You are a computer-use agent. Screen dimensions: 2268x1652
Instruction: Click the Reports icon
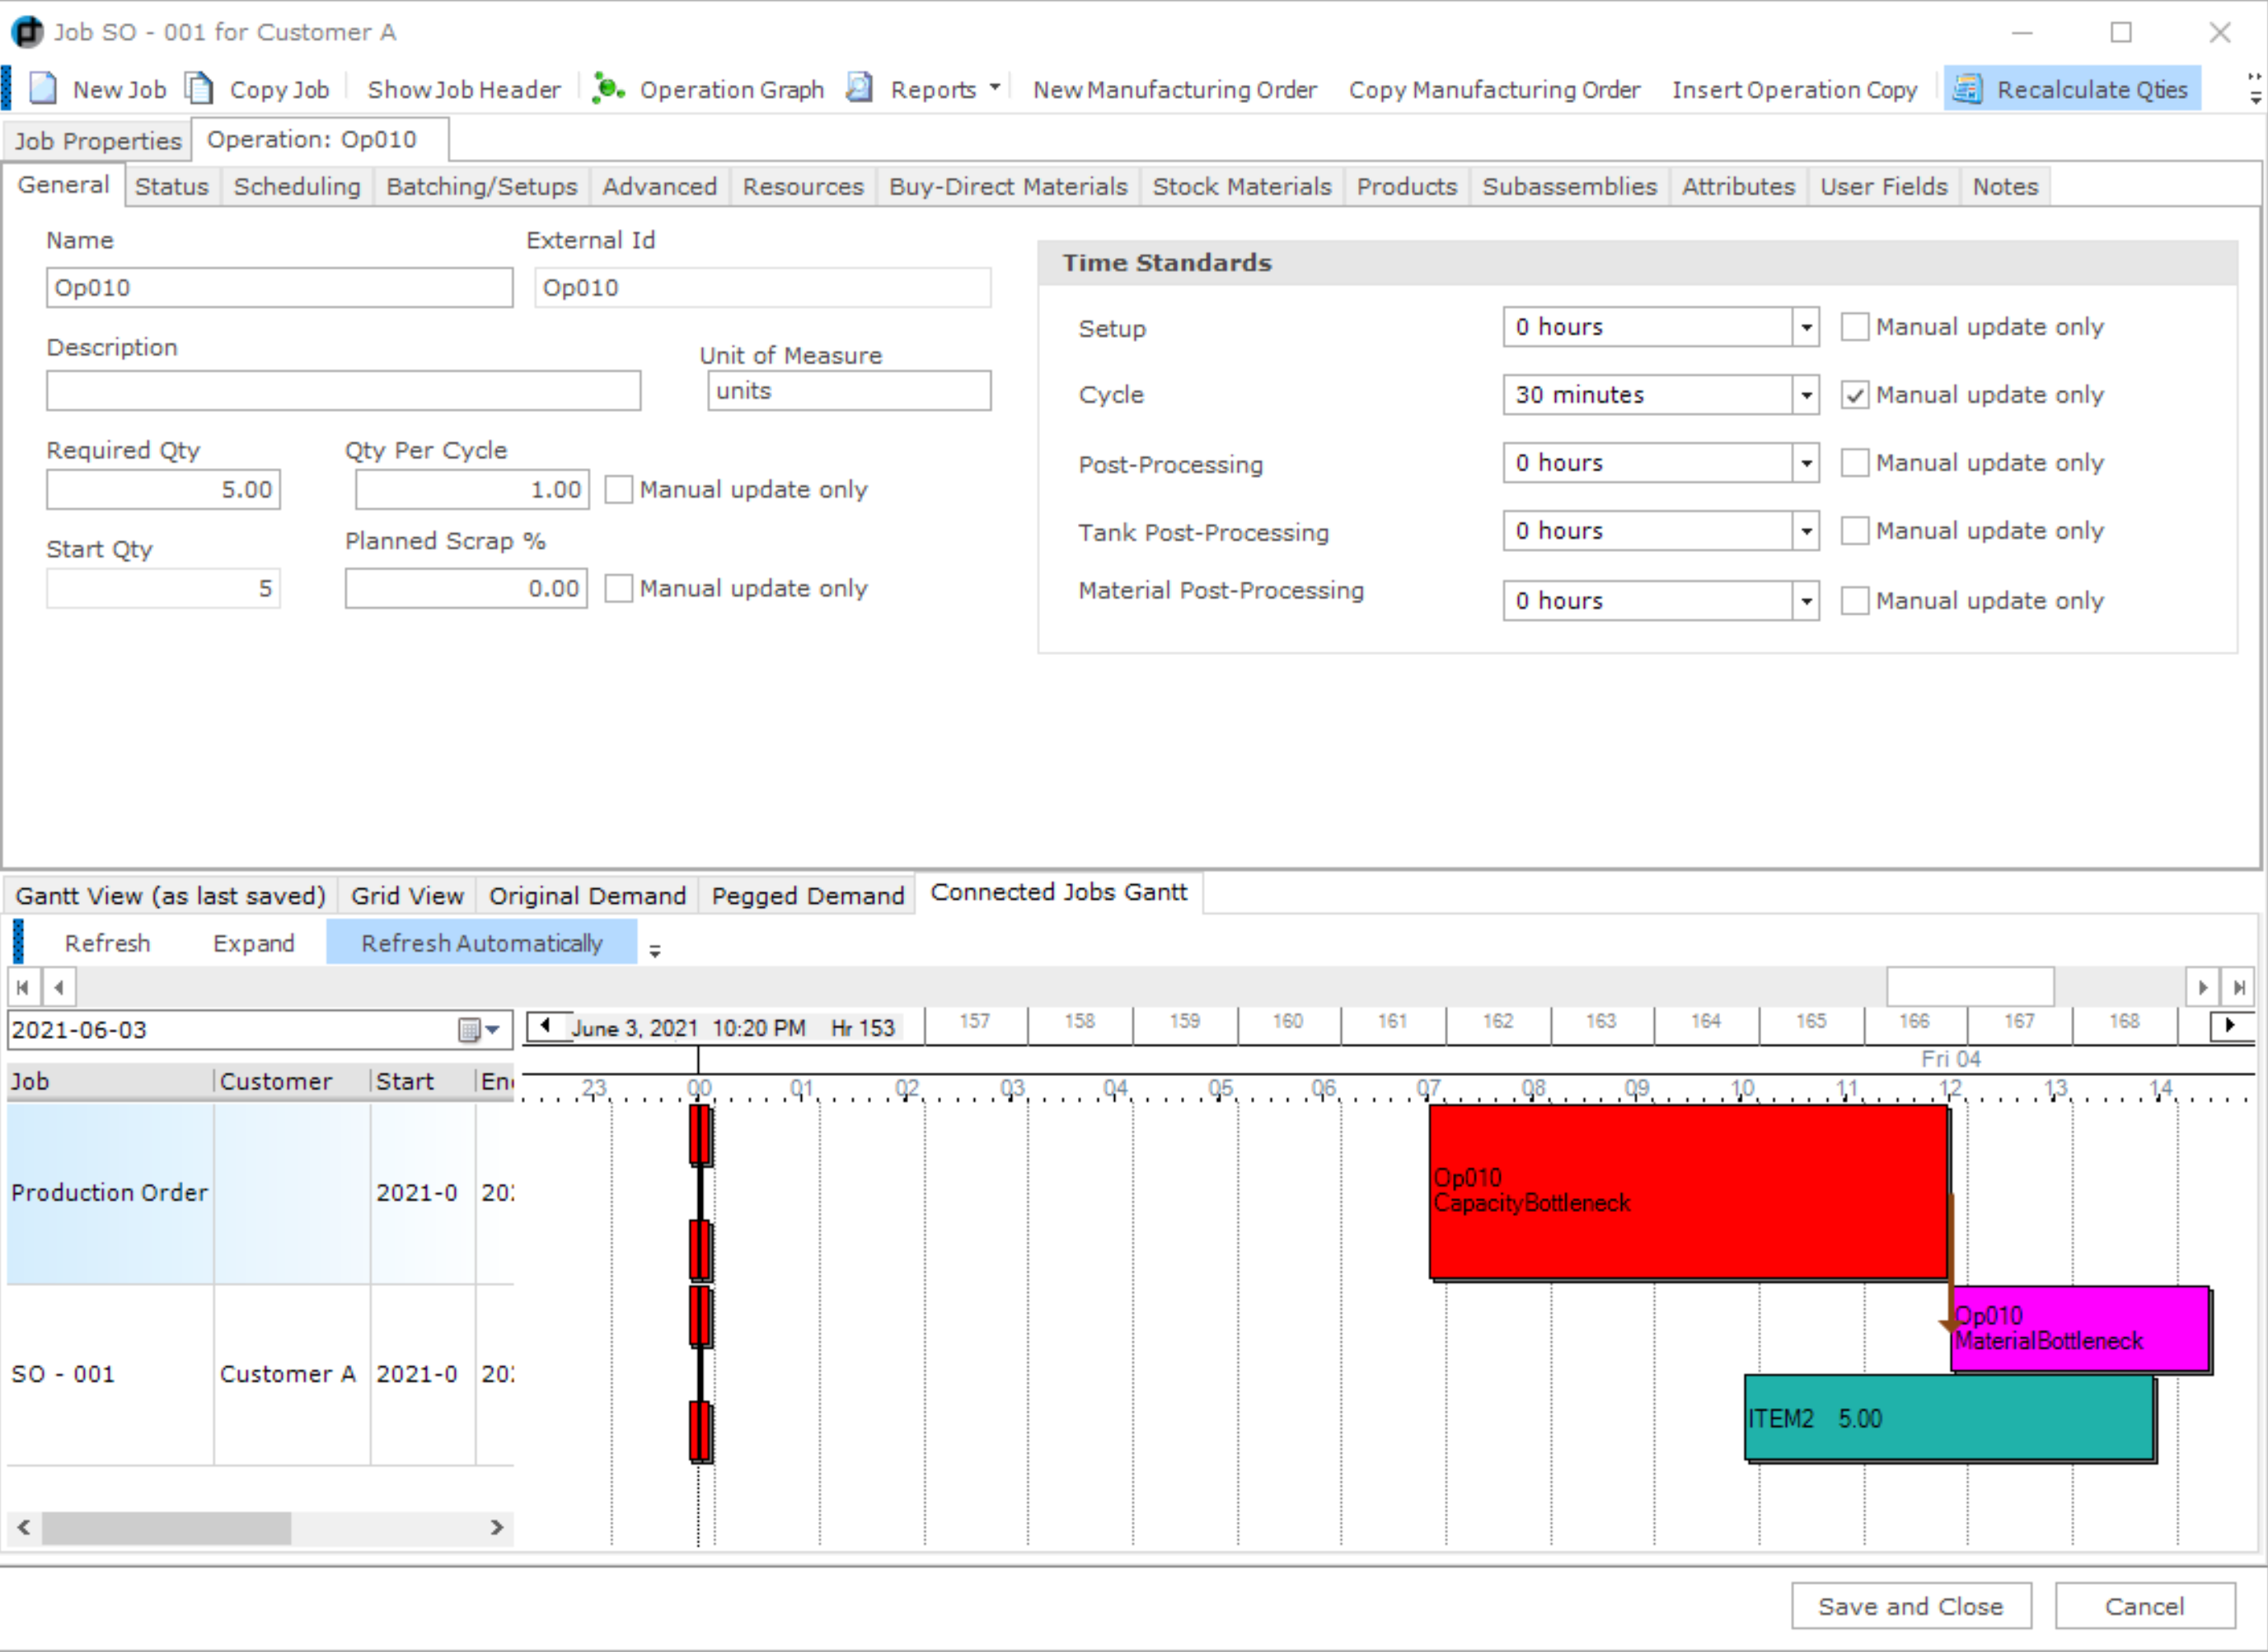click(x=859, y=89)
